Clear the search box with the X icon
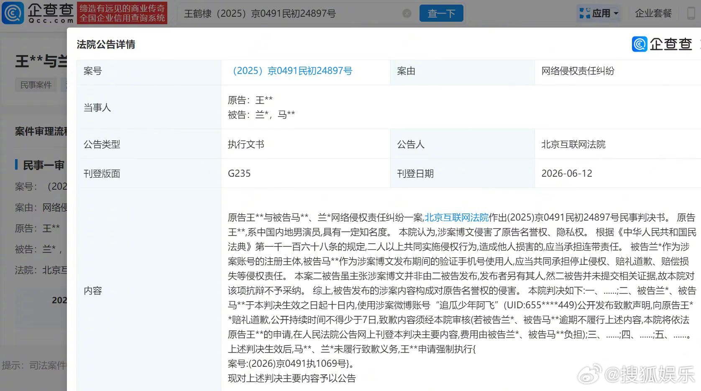This screenshot has height=391, width=701. pyautogui.click(x=407, y=13)
